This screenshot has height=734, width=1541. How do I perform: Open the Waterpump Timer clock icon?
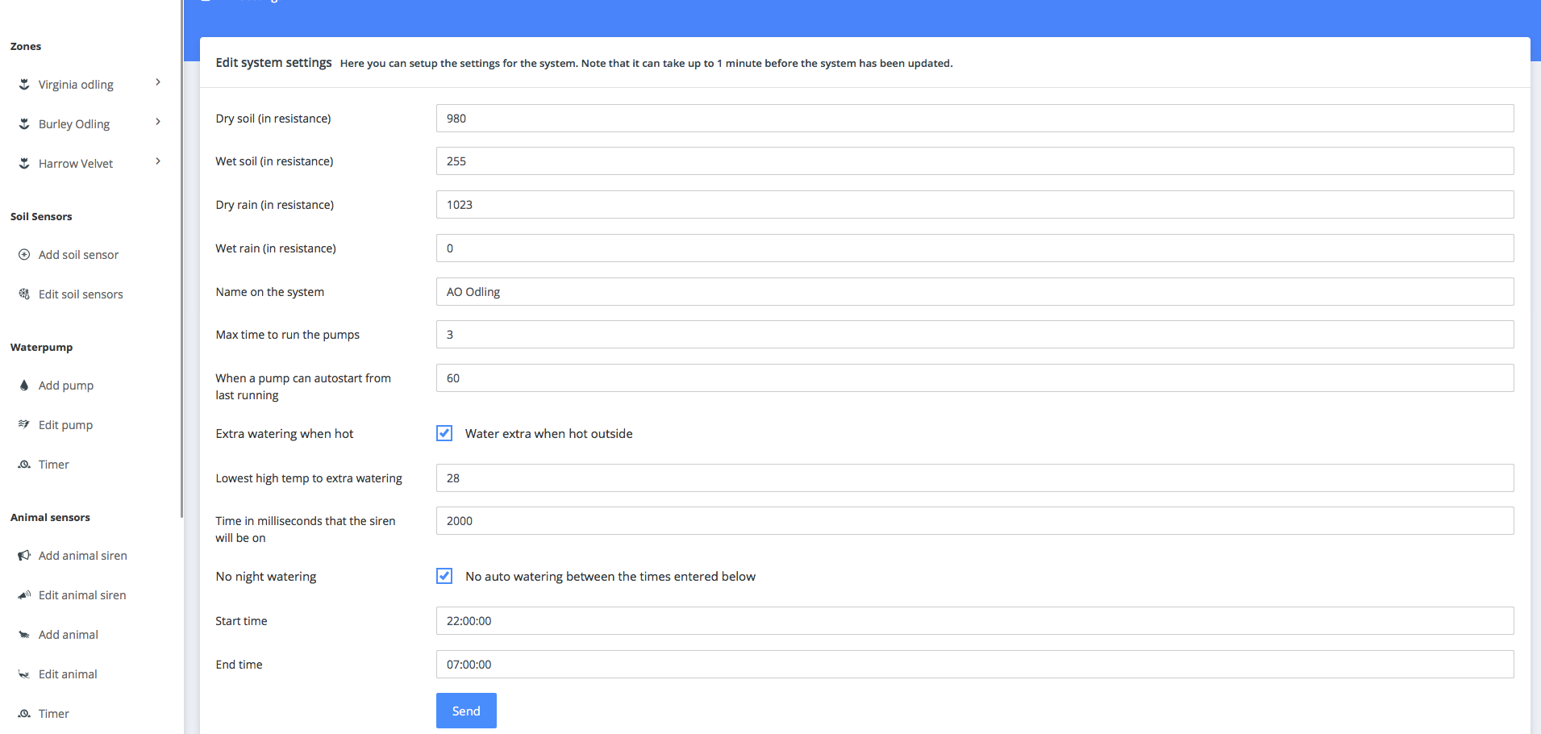pos(24,464)
